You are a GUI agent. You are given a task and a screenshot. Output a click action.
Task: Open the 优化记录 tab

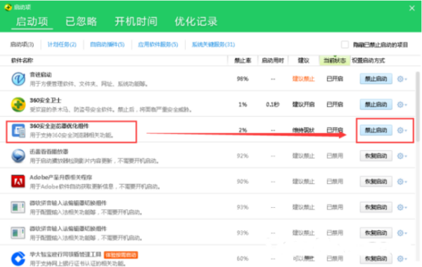click(196, 21)
